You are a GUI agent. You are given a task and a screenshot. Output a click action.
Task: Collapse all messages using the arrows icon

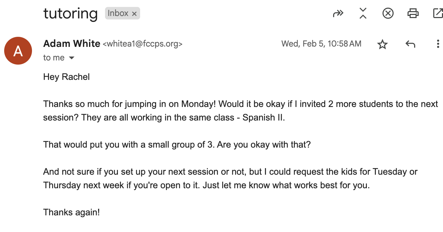tap(363, 14)
